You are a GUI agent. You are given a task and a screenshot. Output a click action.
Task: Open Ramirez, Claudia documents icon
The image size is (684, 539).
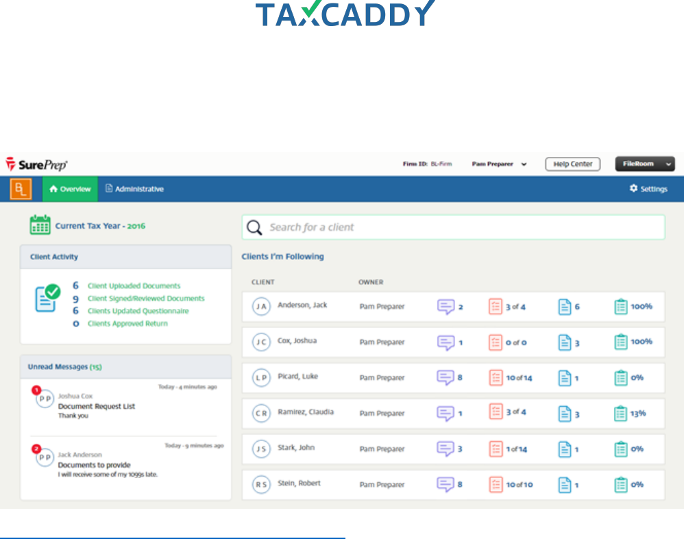(x=565, y=414)
